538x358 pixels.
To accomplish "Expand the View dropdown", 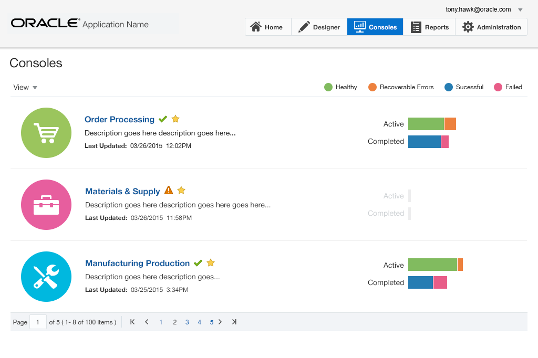I will 25,88.
